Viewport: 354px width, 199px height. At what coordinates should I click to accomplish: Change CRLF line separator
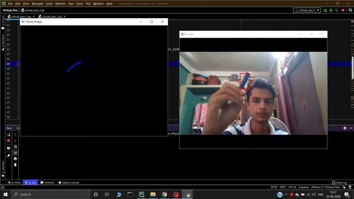(283, 187)
